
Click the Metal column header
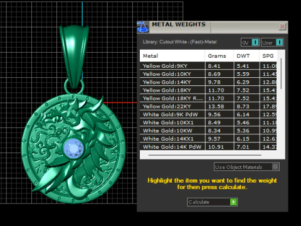172,56
